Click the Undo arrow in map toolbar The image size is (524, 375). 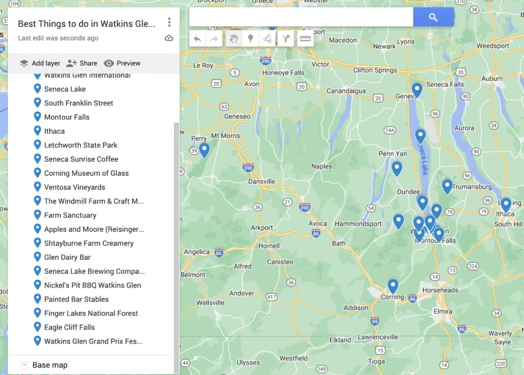[198, 39]
